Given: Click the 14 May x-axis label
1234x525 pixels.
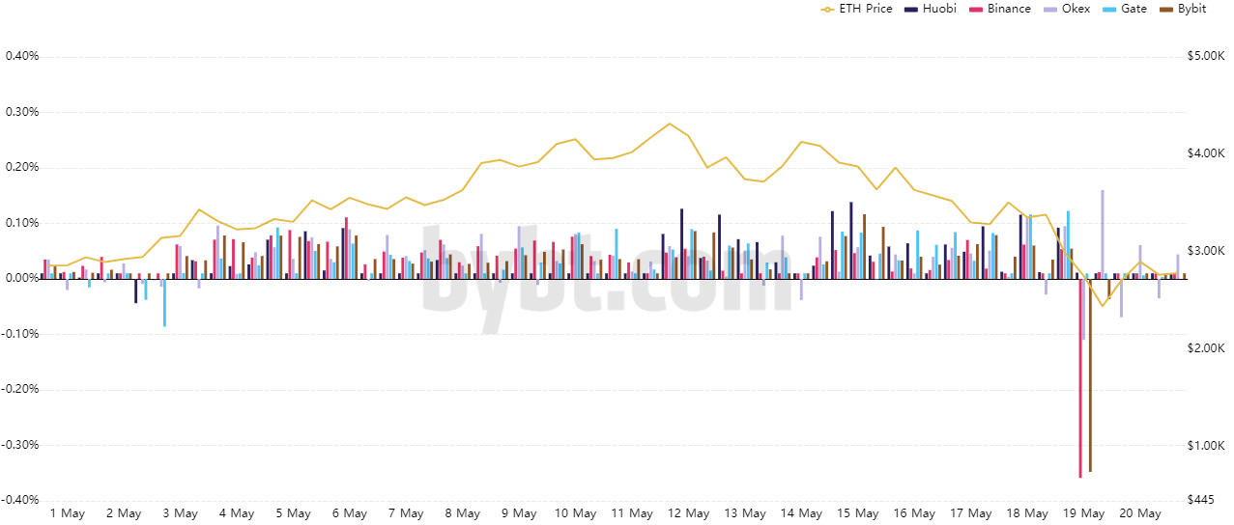Looking at the screenshot, I should 801,513.
